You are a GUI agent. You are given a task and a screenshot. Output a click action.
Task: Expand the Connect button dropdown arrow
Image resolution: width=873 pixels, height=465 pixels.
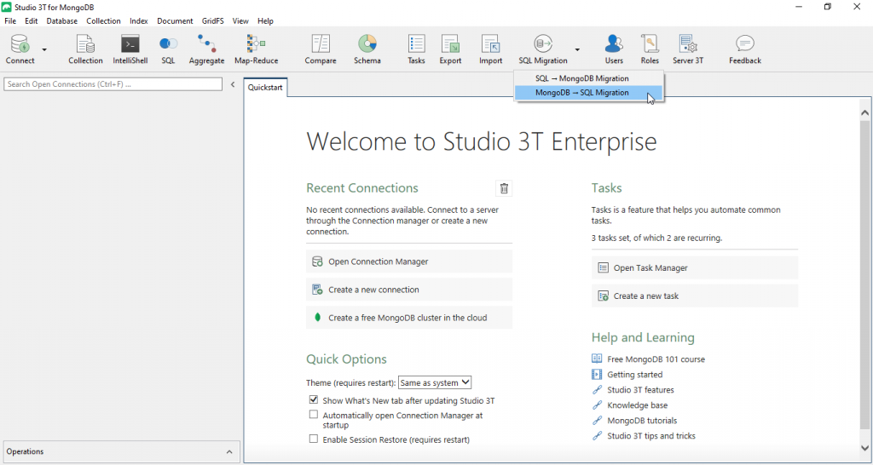tap(44, 49)
